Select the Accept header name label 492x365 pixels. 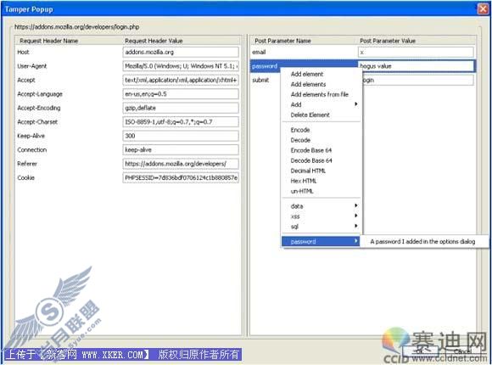(x=26, y=80)
